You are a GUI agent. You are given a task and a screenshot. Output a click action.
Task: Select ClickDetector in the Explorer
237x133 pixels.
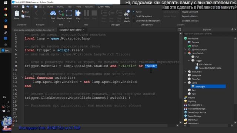tap(205, 64)
